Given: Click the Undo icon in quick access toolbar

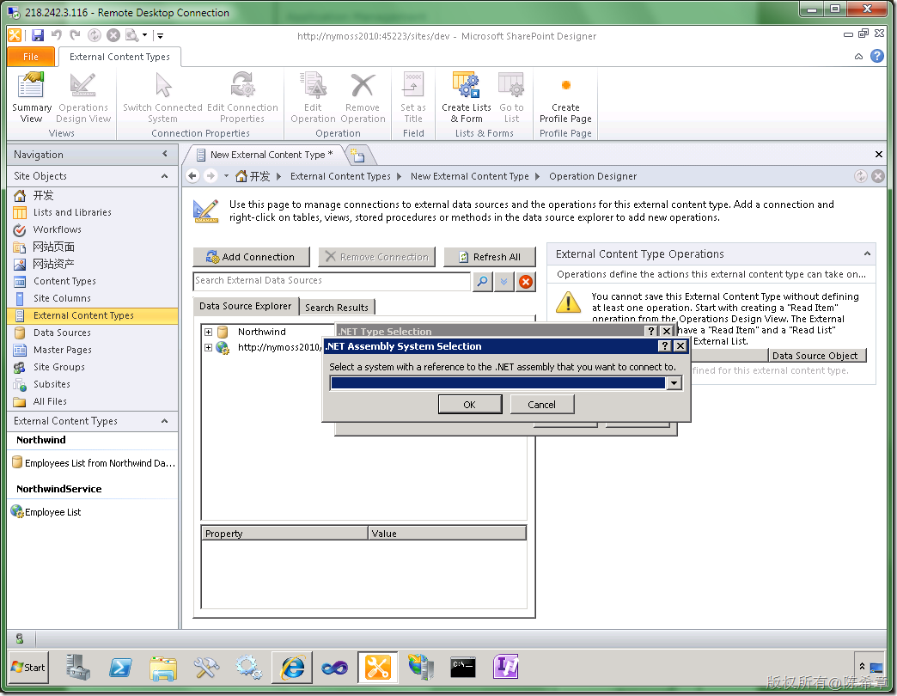Looking at the screenshot, I should (57, 35).
